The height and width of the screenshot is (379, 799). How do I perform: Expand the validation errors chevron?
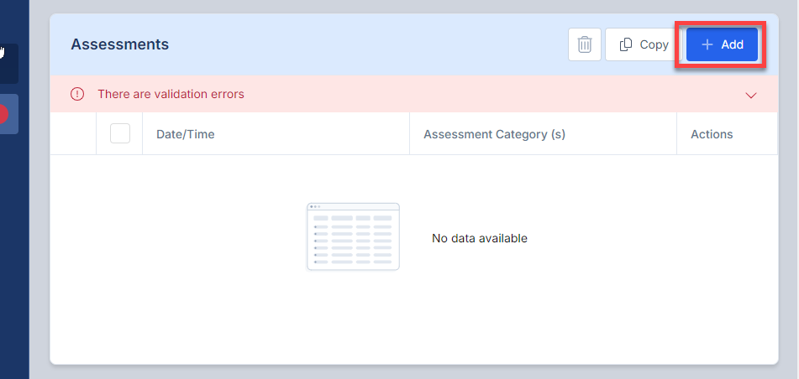click(751, 95)
